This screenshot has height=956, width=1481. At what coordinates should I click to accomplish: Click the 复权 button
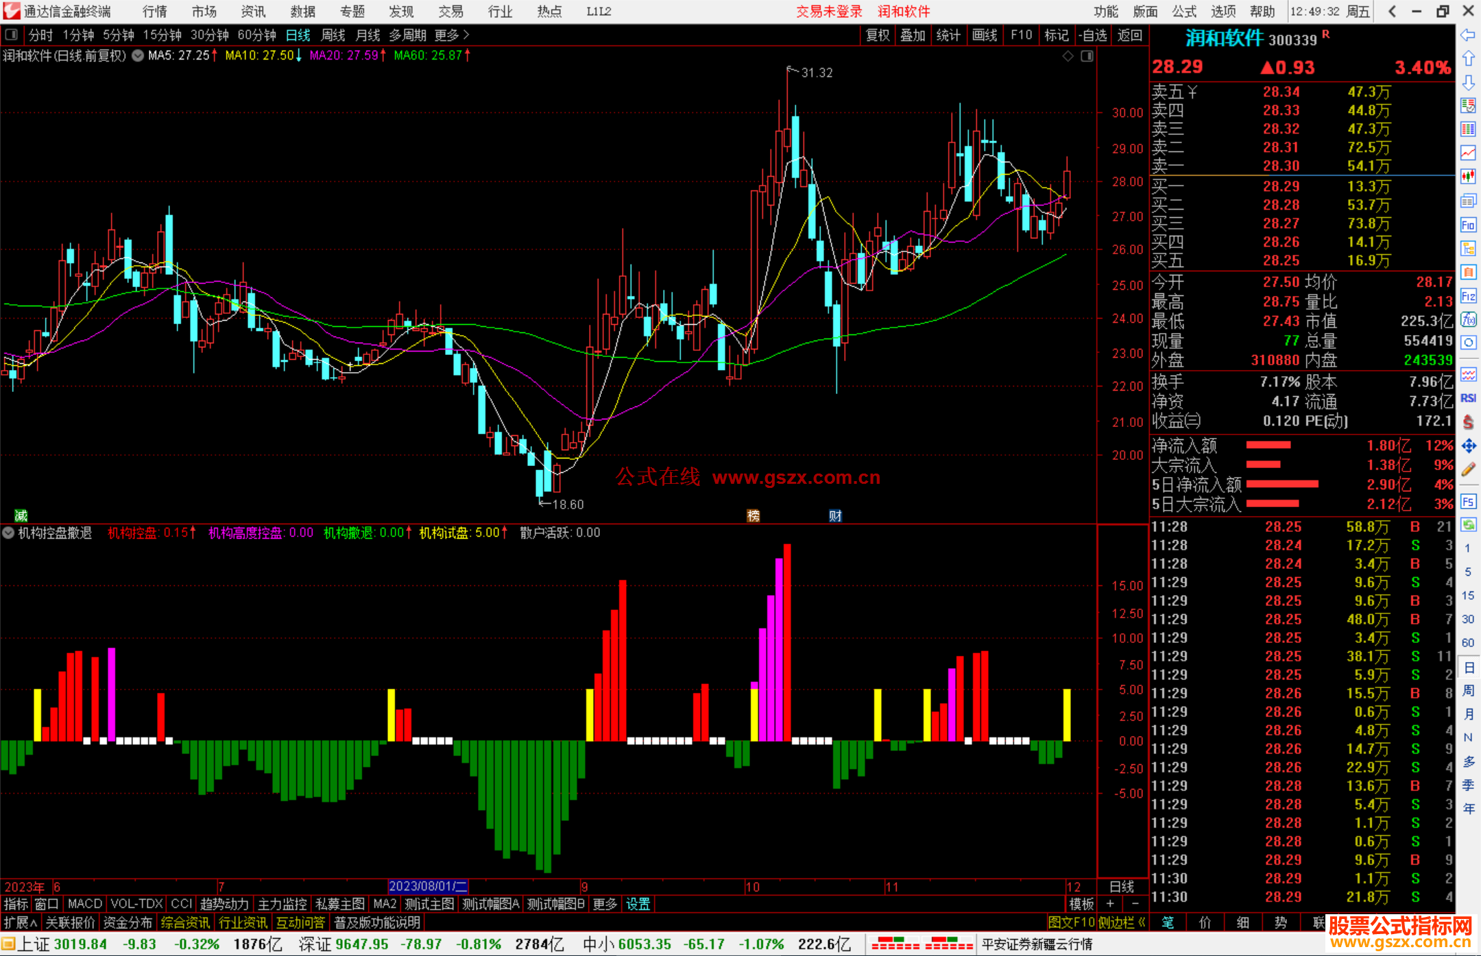coord(877,35)
